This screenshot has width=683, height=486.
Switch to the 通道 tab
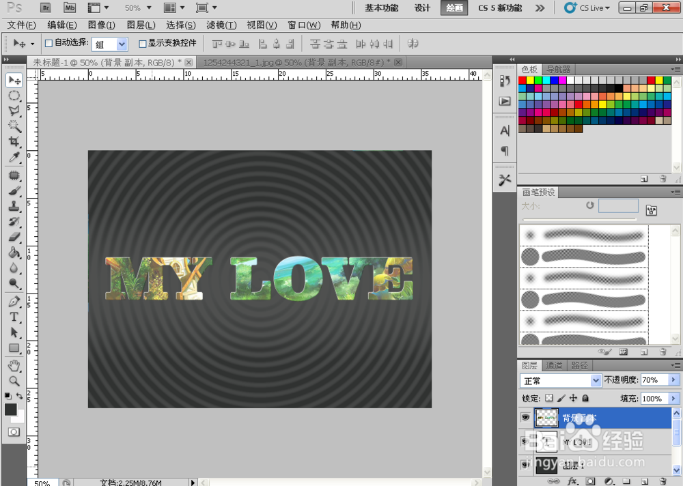click(x=555, y=365)
